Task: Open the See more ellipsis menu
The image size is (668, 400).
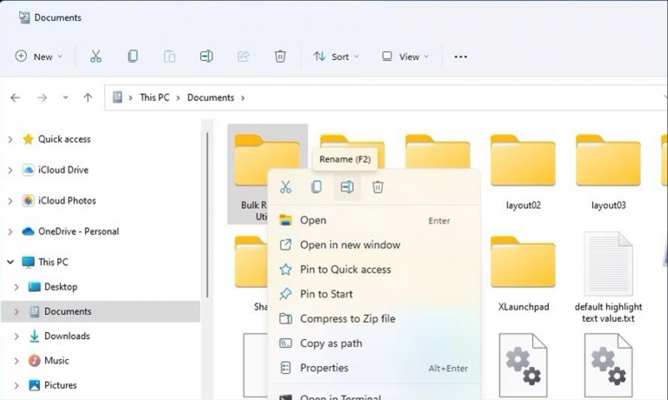Action: coord(461,57)
